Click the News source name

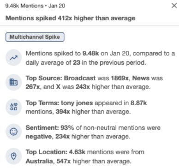141,78
